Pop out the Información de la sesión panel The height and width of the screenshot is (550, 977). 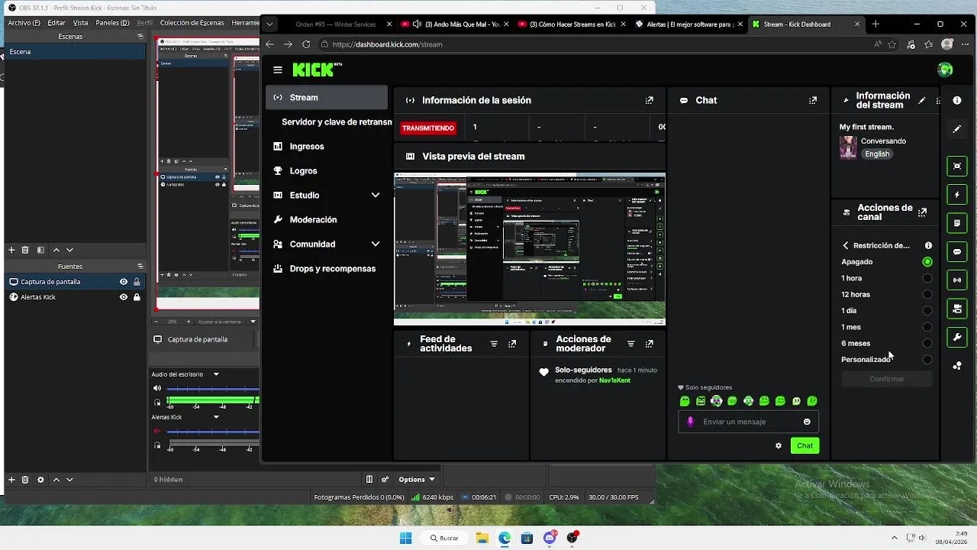click(650, 100)
